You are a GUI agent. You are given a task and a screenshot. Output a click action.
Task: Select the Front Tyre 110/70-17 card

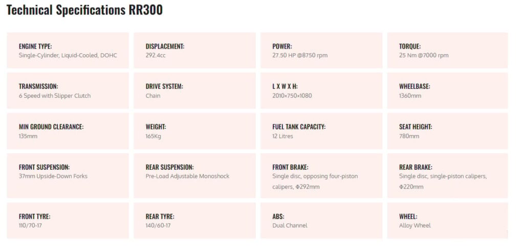[x=68, y=220]
